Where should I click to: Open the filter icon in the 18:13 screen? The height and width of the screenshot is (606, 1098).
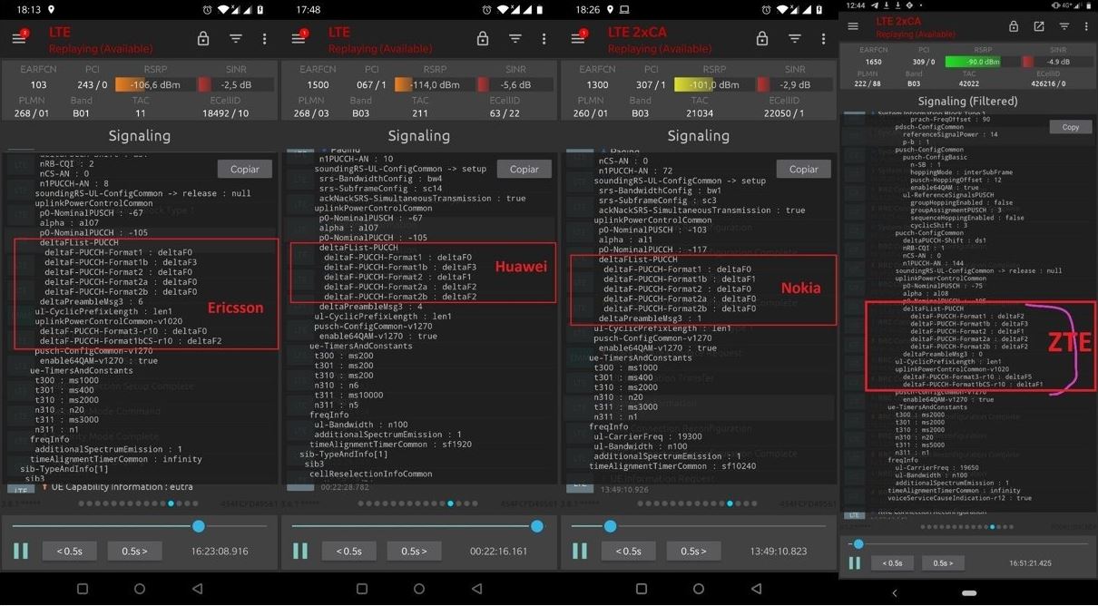coord(235,39)
